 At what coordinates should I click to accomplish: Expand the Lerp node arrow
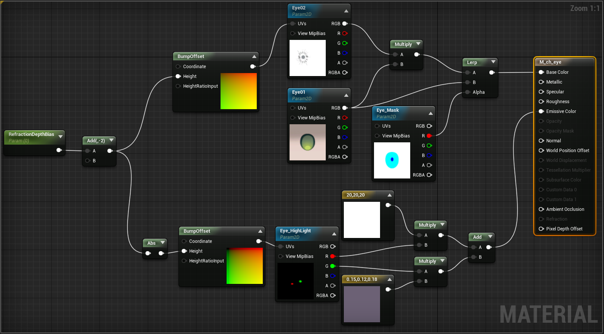pos(493,62)
